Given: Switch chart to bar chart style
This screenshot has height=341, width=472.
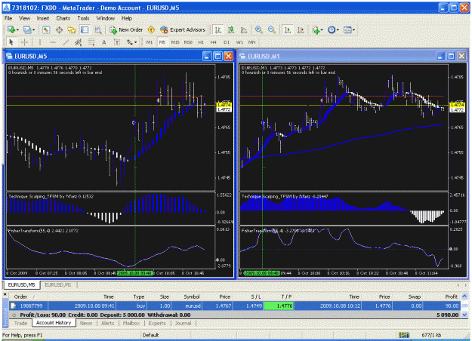Looking at the screenshot, I should click(x=218, y=29).
